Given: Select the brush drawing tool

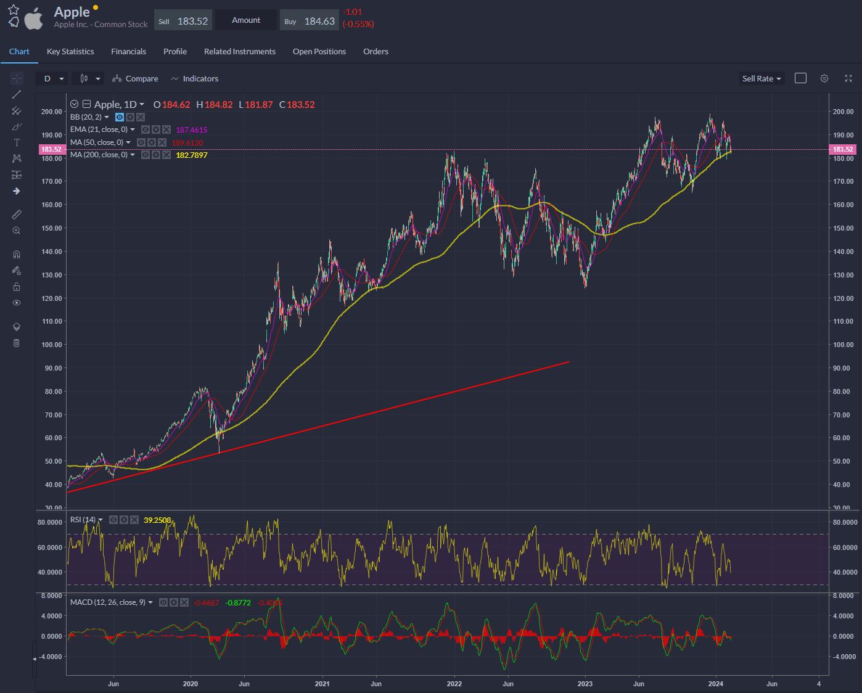Looking at the screenshot, I should click(17, 126).
